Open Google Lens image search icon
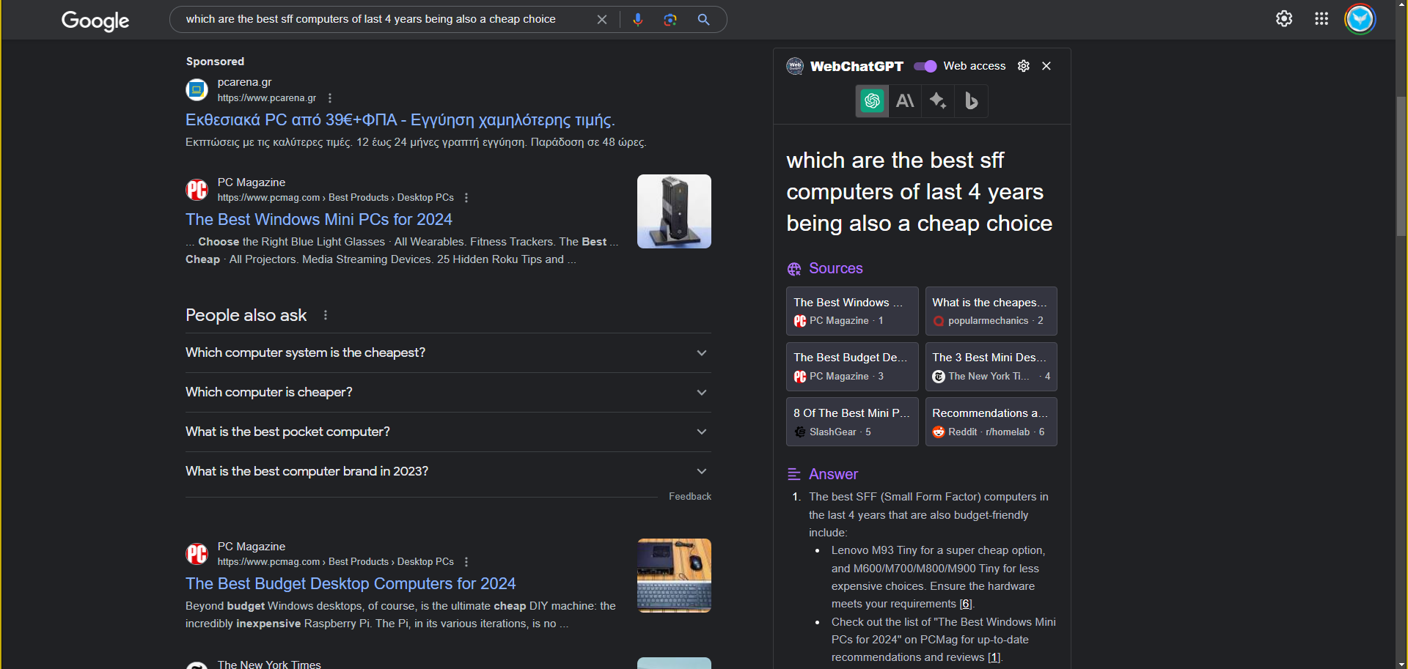The width and height of the screenshot is (1408, 669). click(670, 20)
